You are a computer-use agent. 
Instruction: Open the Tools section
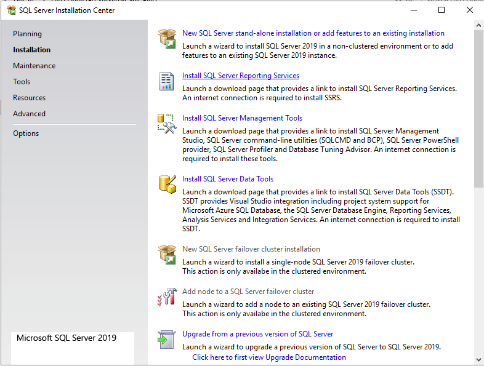[22, 82]
